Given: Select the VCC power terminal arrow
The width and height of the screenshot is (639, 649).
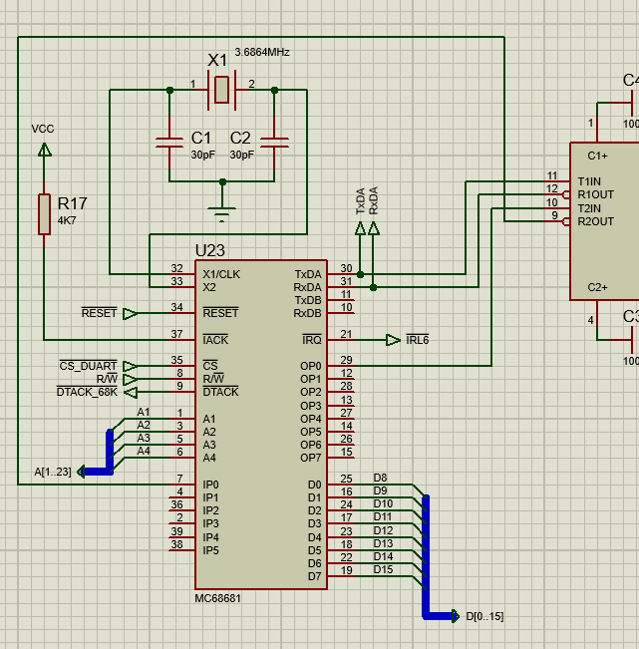Looking at the screenshot, I should [x=44, y=149].
